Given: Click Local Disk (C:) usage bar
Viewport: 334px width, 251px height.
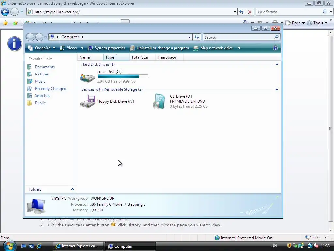Looking at the screenshot, I should [x=123, y=76].
